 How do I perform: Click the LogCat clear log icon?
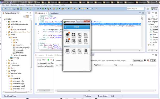pyautogui.click(x=148, y=60)
